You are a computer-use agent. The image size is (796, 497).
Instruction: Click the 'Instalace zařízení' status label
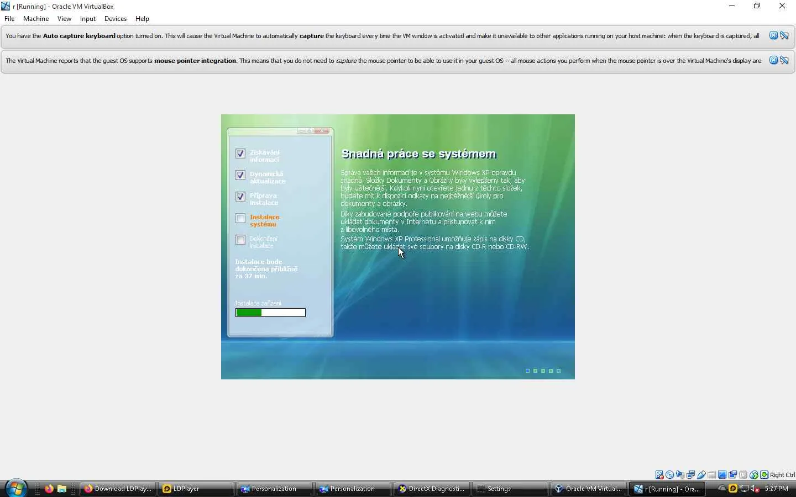[x=258, y=303]
